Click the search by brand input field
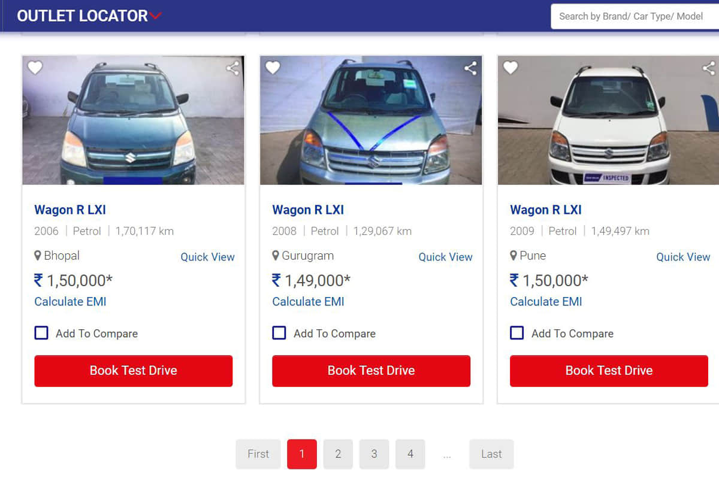Image resolution: width=719 pixels, height=479 pixels. (635, 16)
